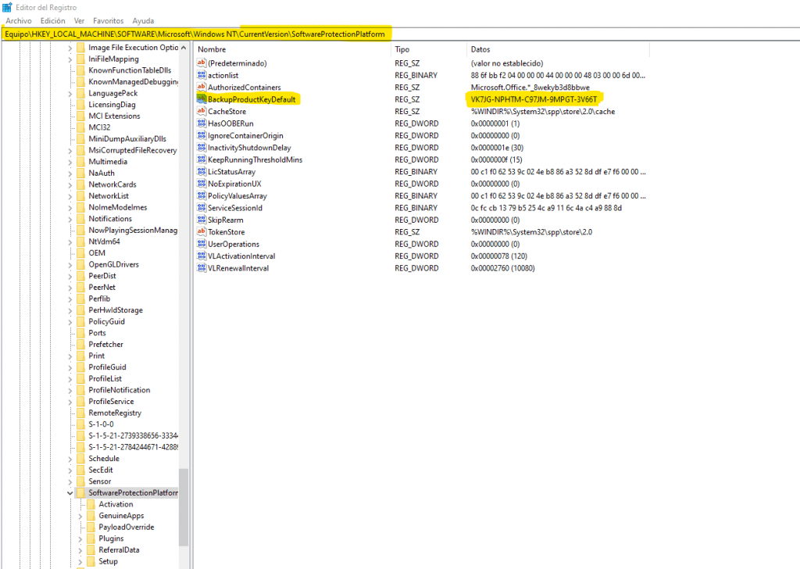Click the data 0x00000078 (120)
The width and height of the screenshot is (800, 569).
[x=499, y=256]
